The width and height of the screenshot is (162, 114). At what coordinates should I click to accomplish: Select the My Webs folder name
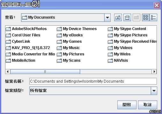coord(122,54)
